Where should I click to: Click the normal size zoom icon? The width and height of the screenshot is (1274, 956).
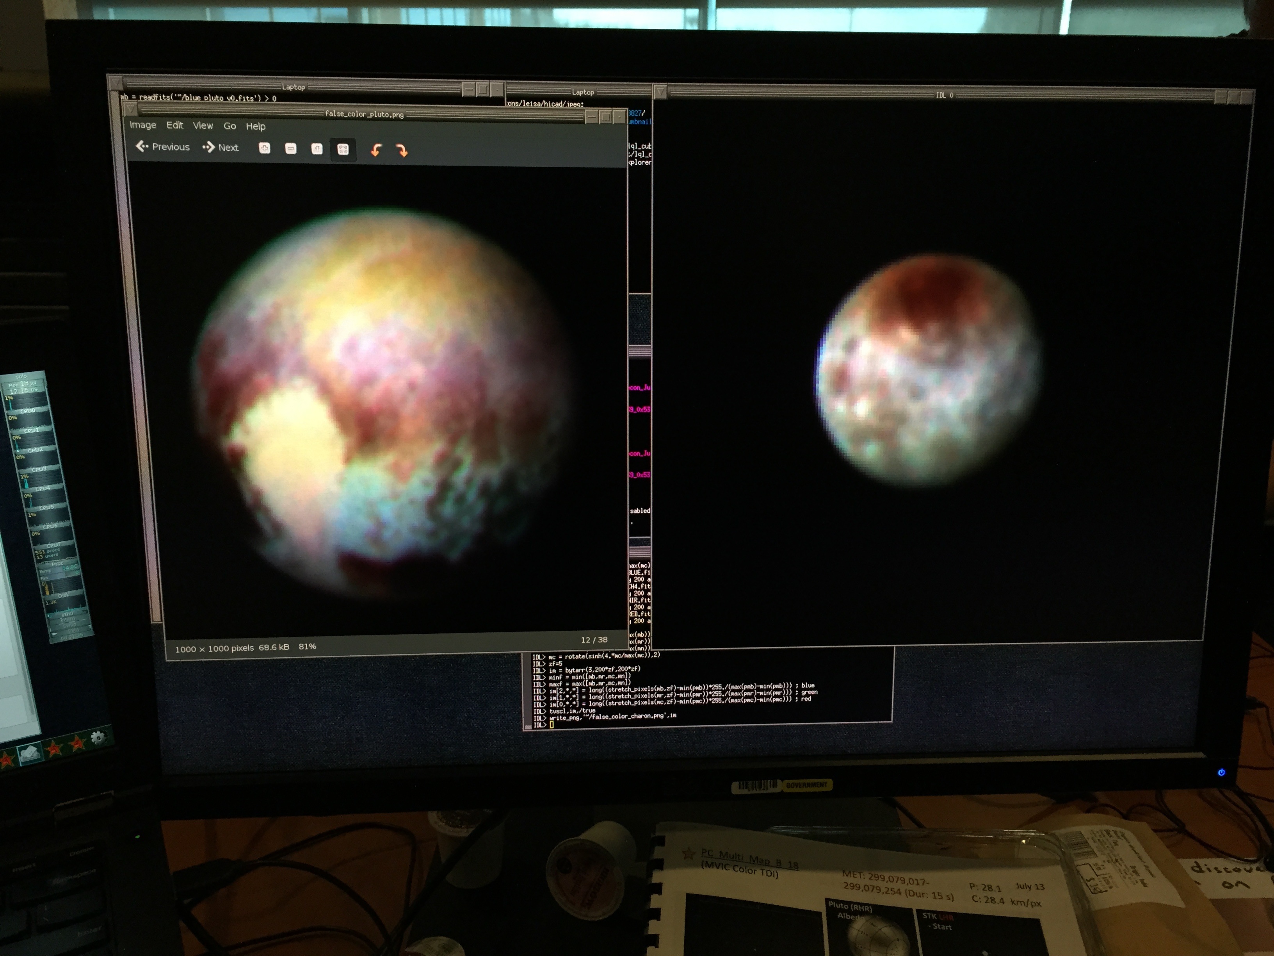coord(317,149)
